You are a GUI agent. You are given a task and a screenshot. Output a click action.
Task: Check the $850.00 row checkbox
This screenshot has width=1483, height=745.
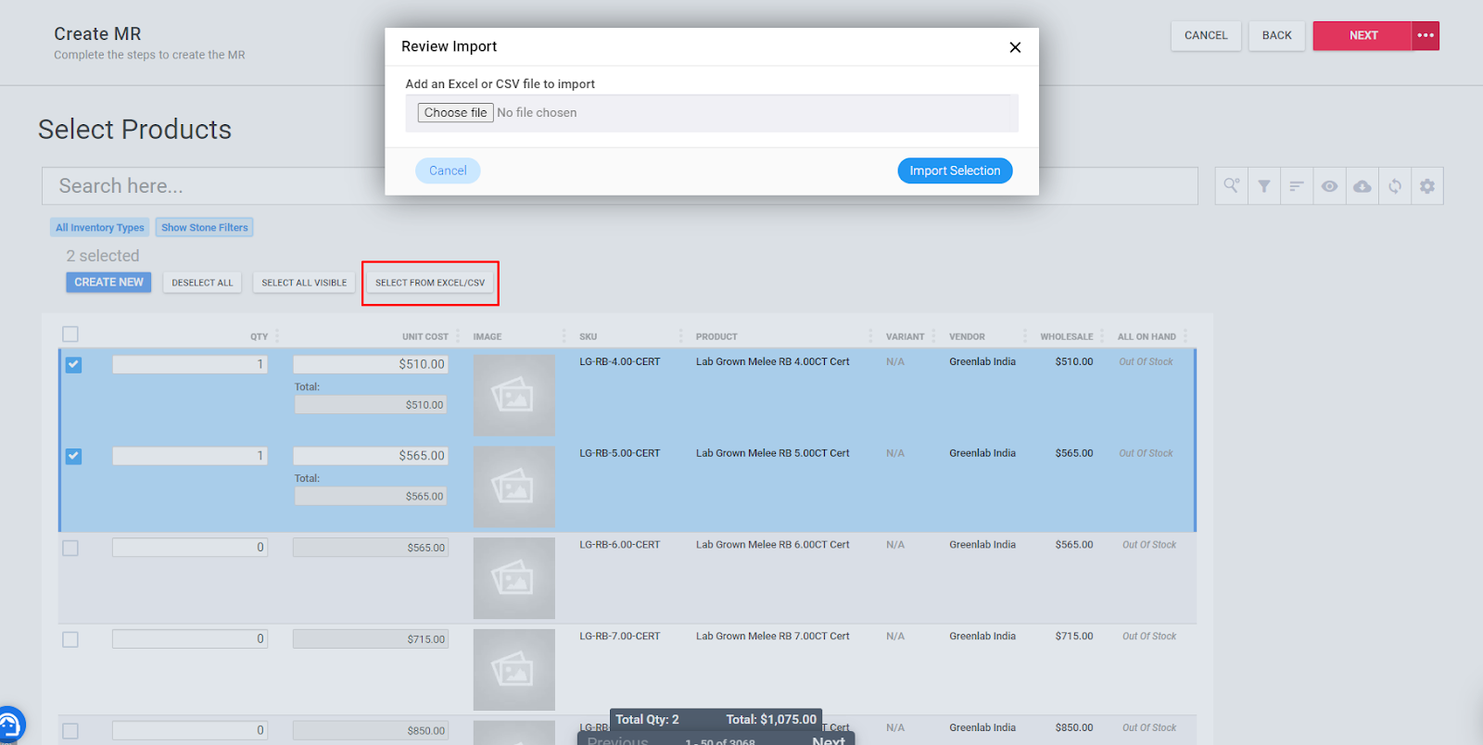(70, 731)
